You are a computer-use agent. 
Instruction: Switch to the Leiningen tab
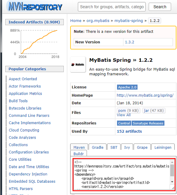pyautogui.click(x=163, y=147)
